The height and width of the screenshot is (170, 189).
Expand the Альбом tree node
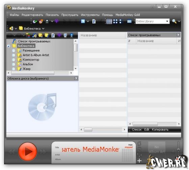tap(13, 64)
